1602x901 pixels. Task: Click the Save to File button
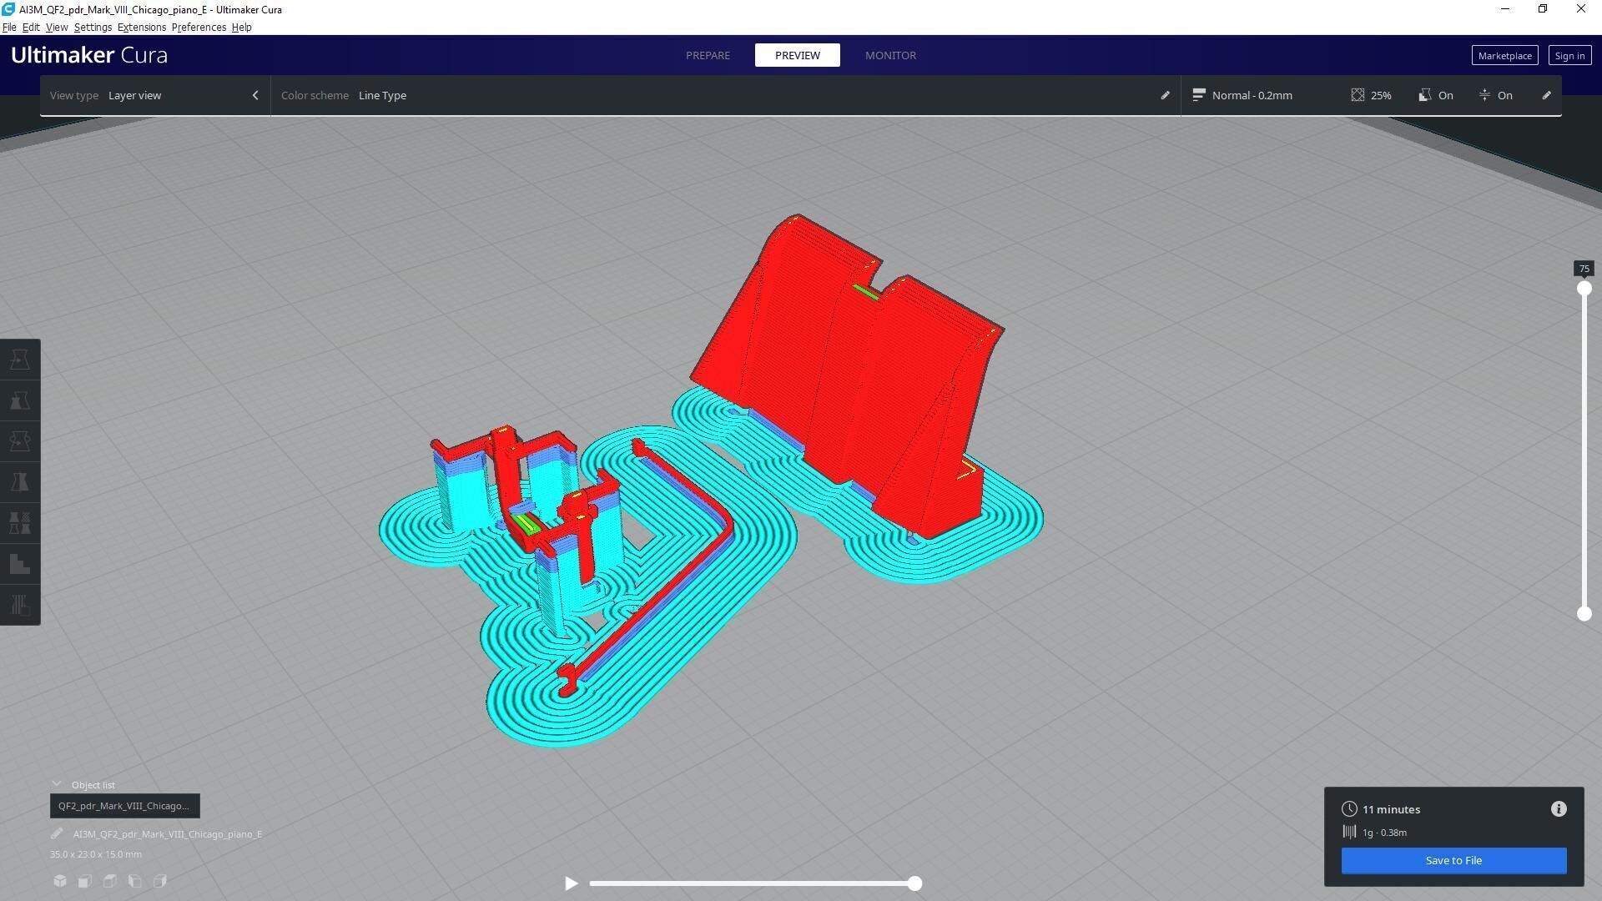click(1453, 860)
